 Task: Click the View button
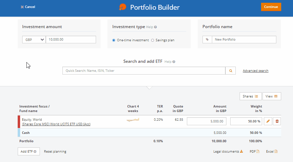pos(272,96)
